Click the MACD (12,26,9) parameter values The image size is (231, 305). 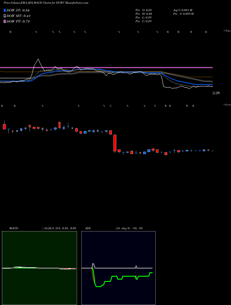(x=59, y=228)
